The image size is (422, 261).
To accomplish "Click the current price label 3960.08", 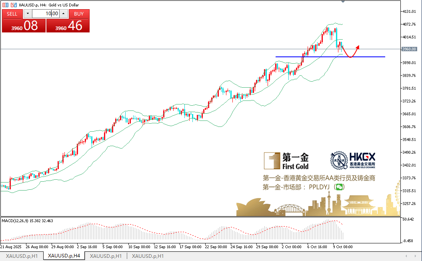I will coord(409,49).
